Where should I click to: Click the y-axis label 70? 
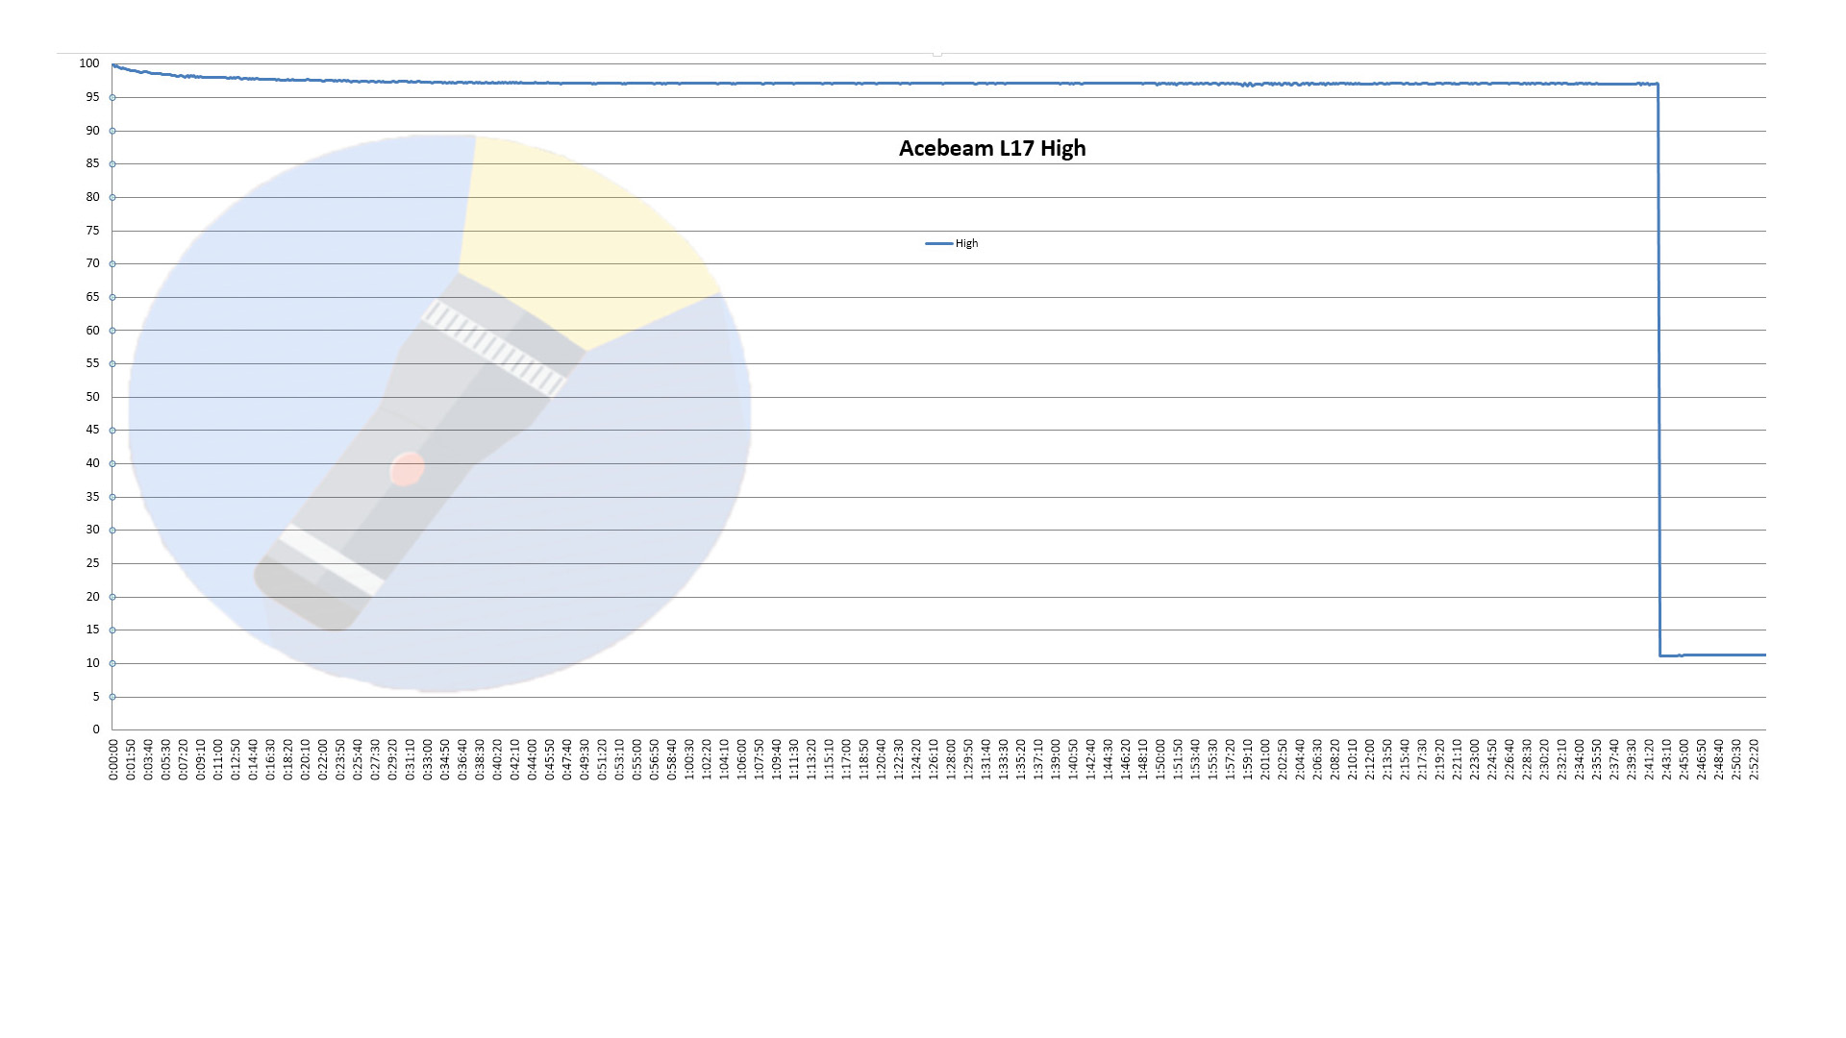(x=92, y=263)
